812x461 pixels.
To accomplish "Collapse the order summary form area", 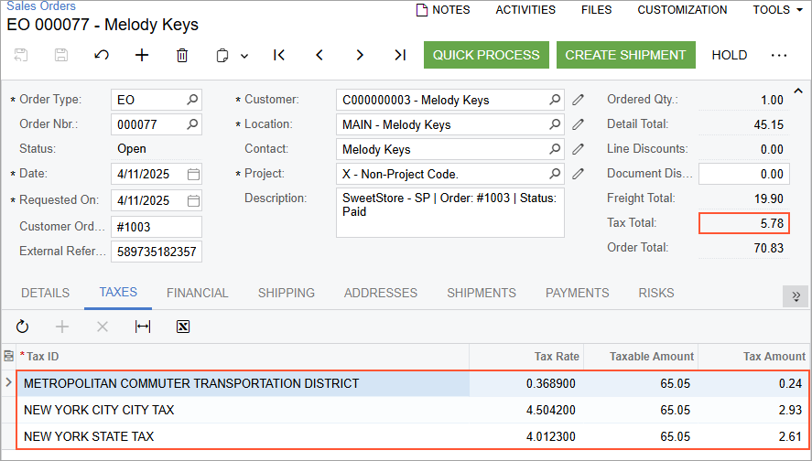I will point(797,91).
